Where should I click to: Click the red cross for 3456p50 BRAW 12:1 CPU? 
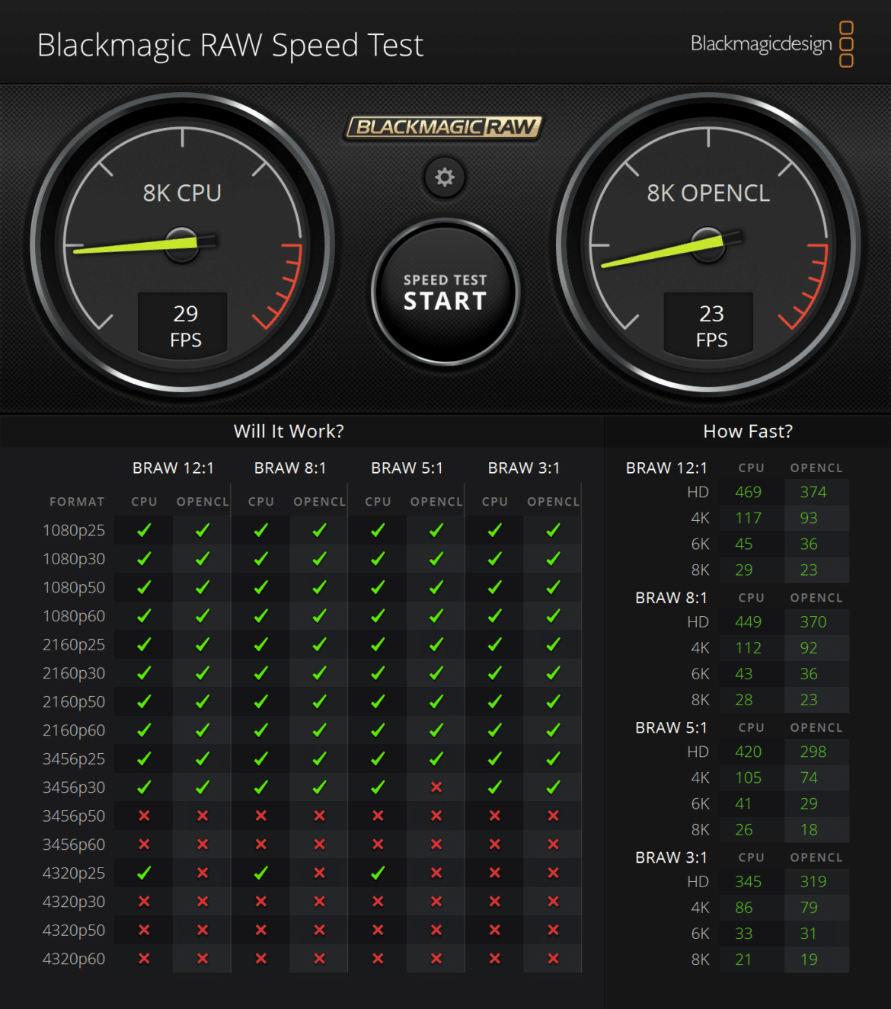click(x=144, y=816)
